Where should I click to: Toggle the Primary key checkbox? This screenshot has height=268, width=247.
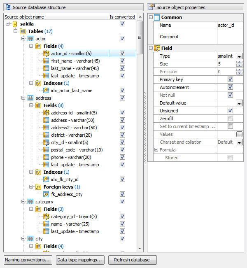[x=230, y=79]
